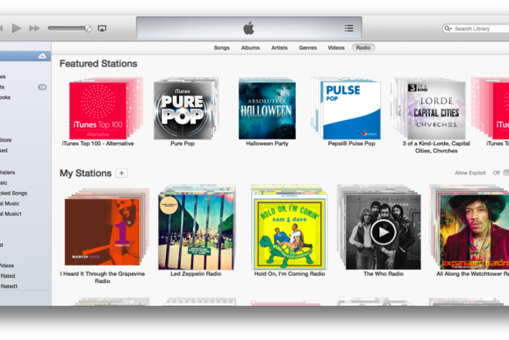Open the Led Zeppelin Radio artwork

(x=196, y=231)
